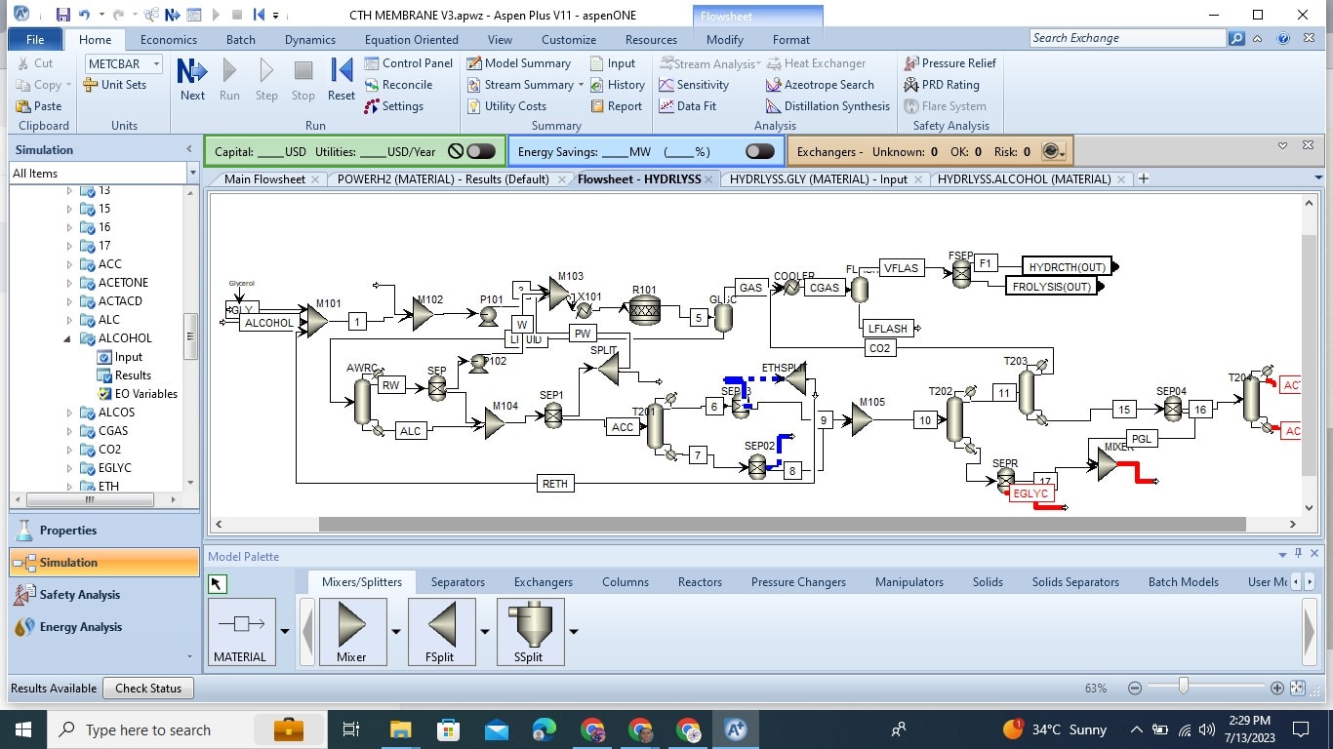Open Utility Costs
This screenshot has width=1333, height=749.
pyautogui.click(x=506, y=106)
